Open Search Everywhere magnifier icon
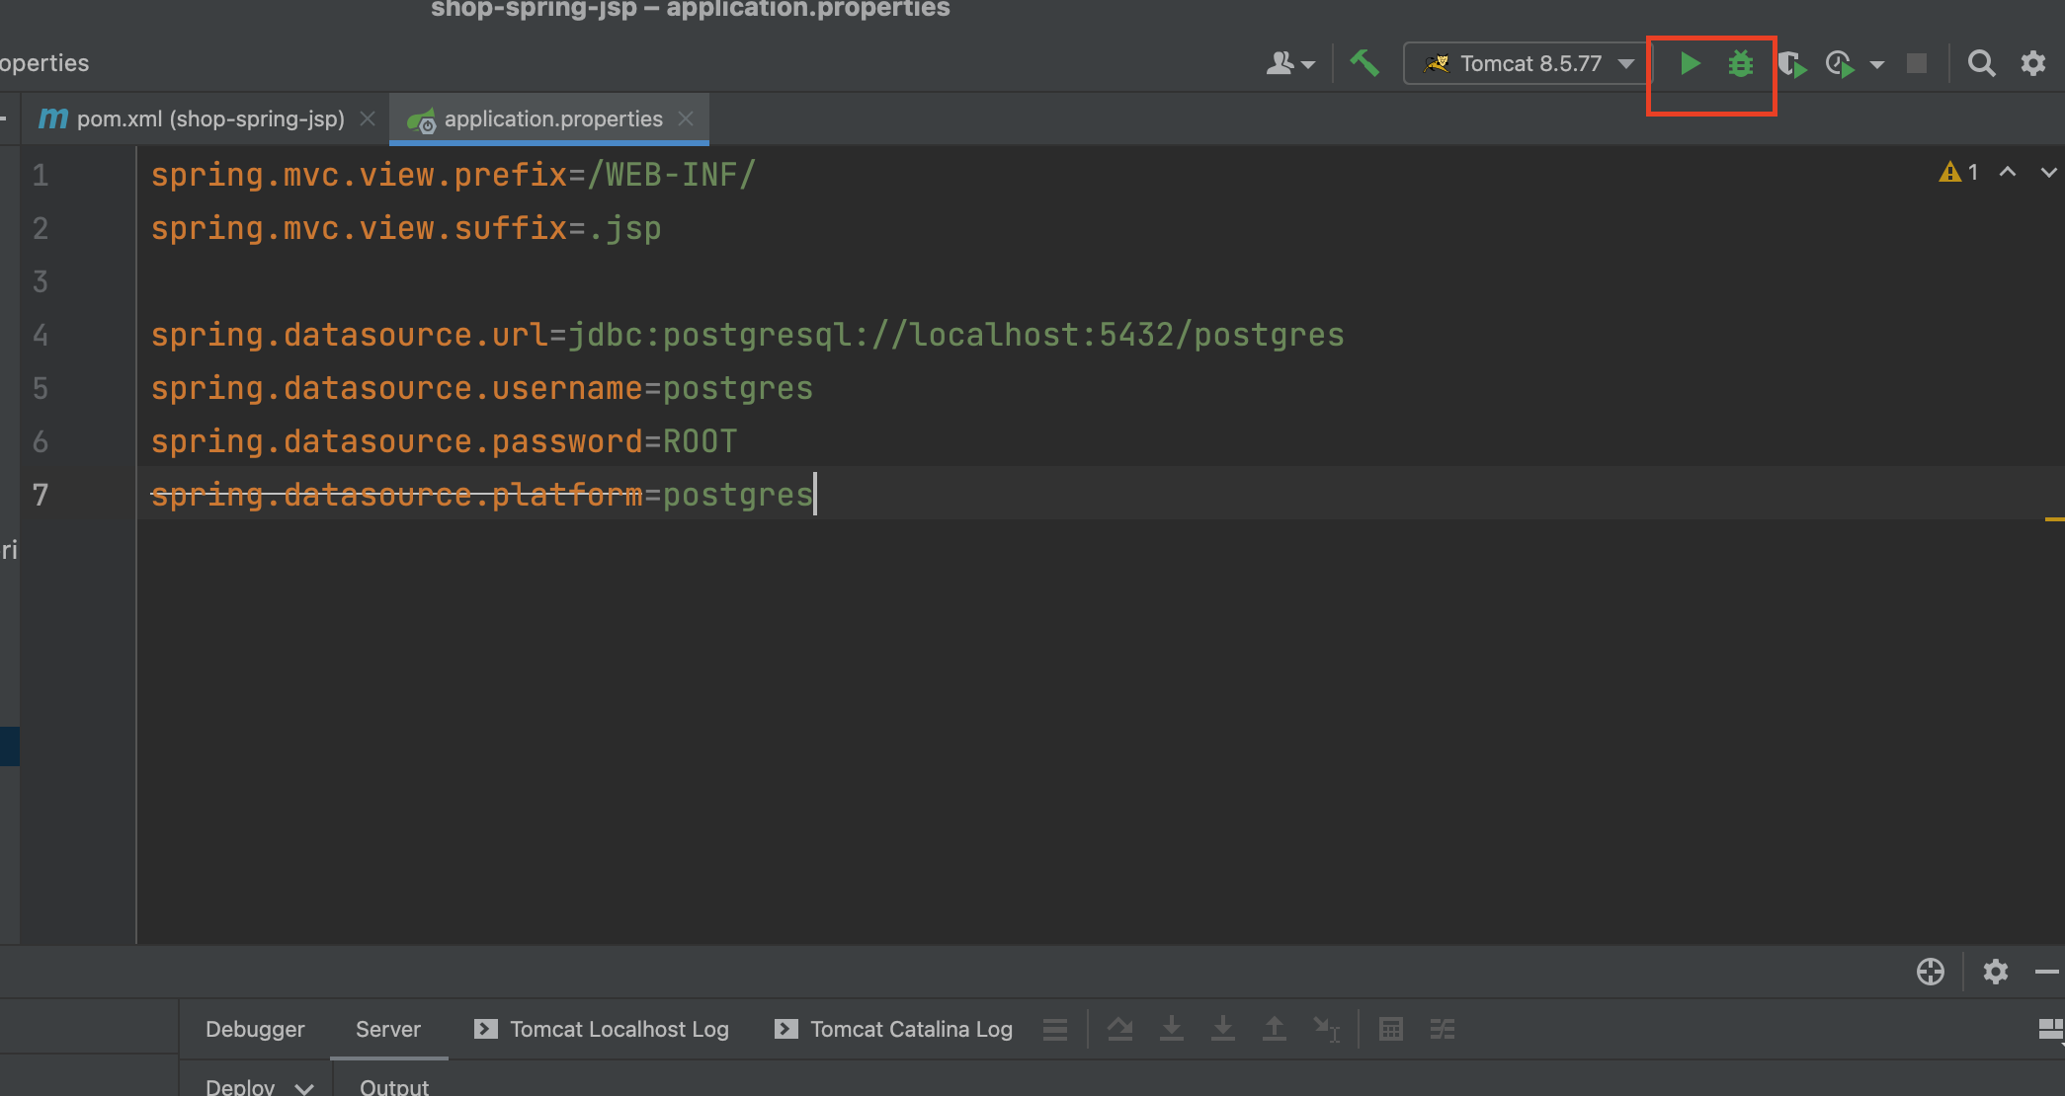This screenshot has height=1096, width=2065. tap(1981, 64)
